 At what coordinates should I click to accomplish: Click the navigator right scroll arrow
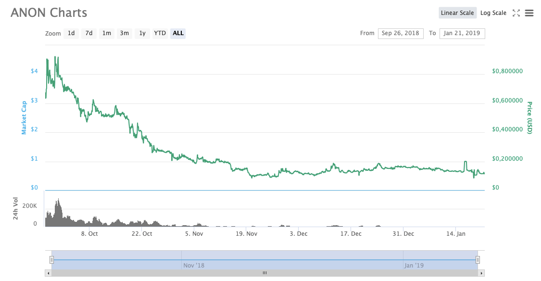(482, 273)
